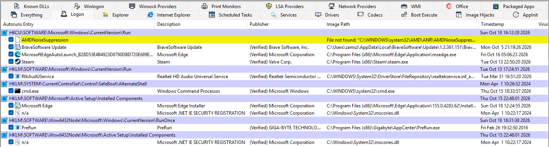The height and width of the screenshot is (147, 549).
Task: Open the Image Hijacks tab
Action: point(475,15)
